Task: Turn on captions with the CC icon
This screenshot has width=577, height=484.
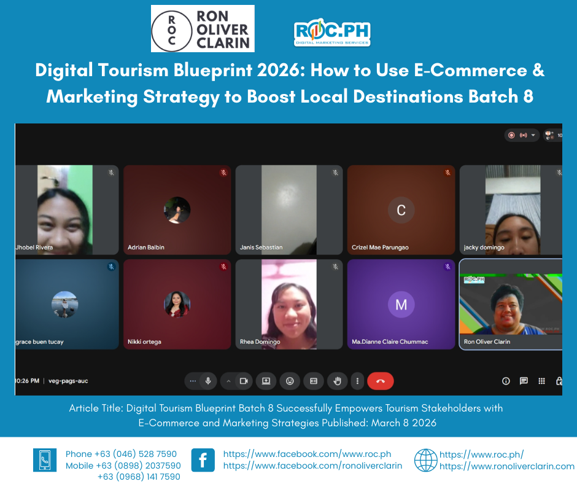Action: 314,381
